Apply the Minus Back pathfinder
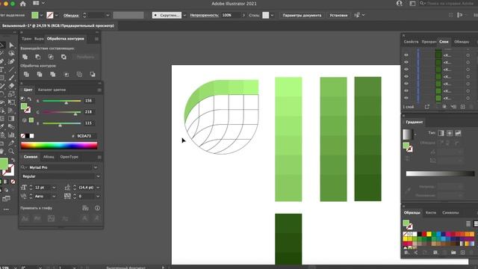Viewport: 478px width, 269px height. pyautogui.click(x=93, y=74)
